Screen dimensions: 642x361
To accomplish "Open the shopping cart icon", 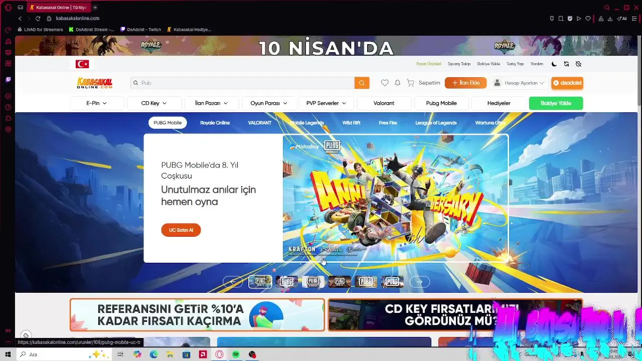I will point(410,83).
